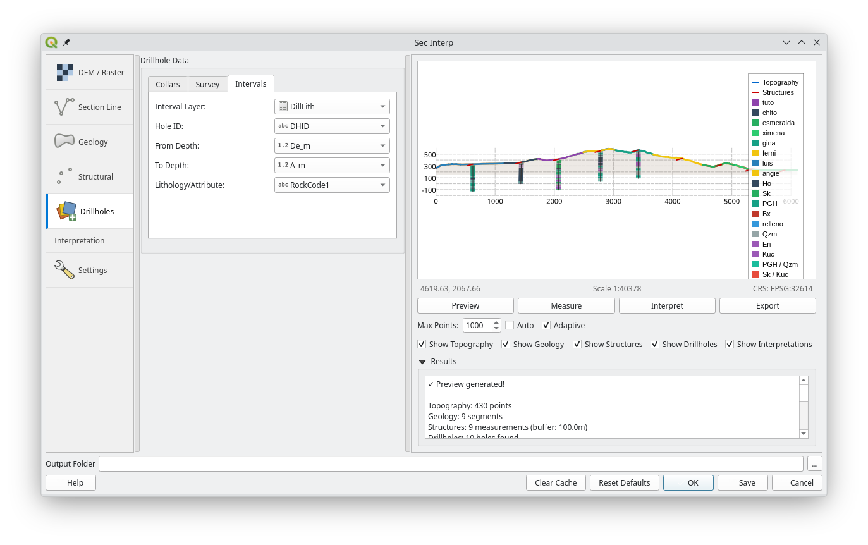The height and width of the screenshot is (545, 868).
Task: Switch to the Survey tab
Action: (x=207, y=83)
